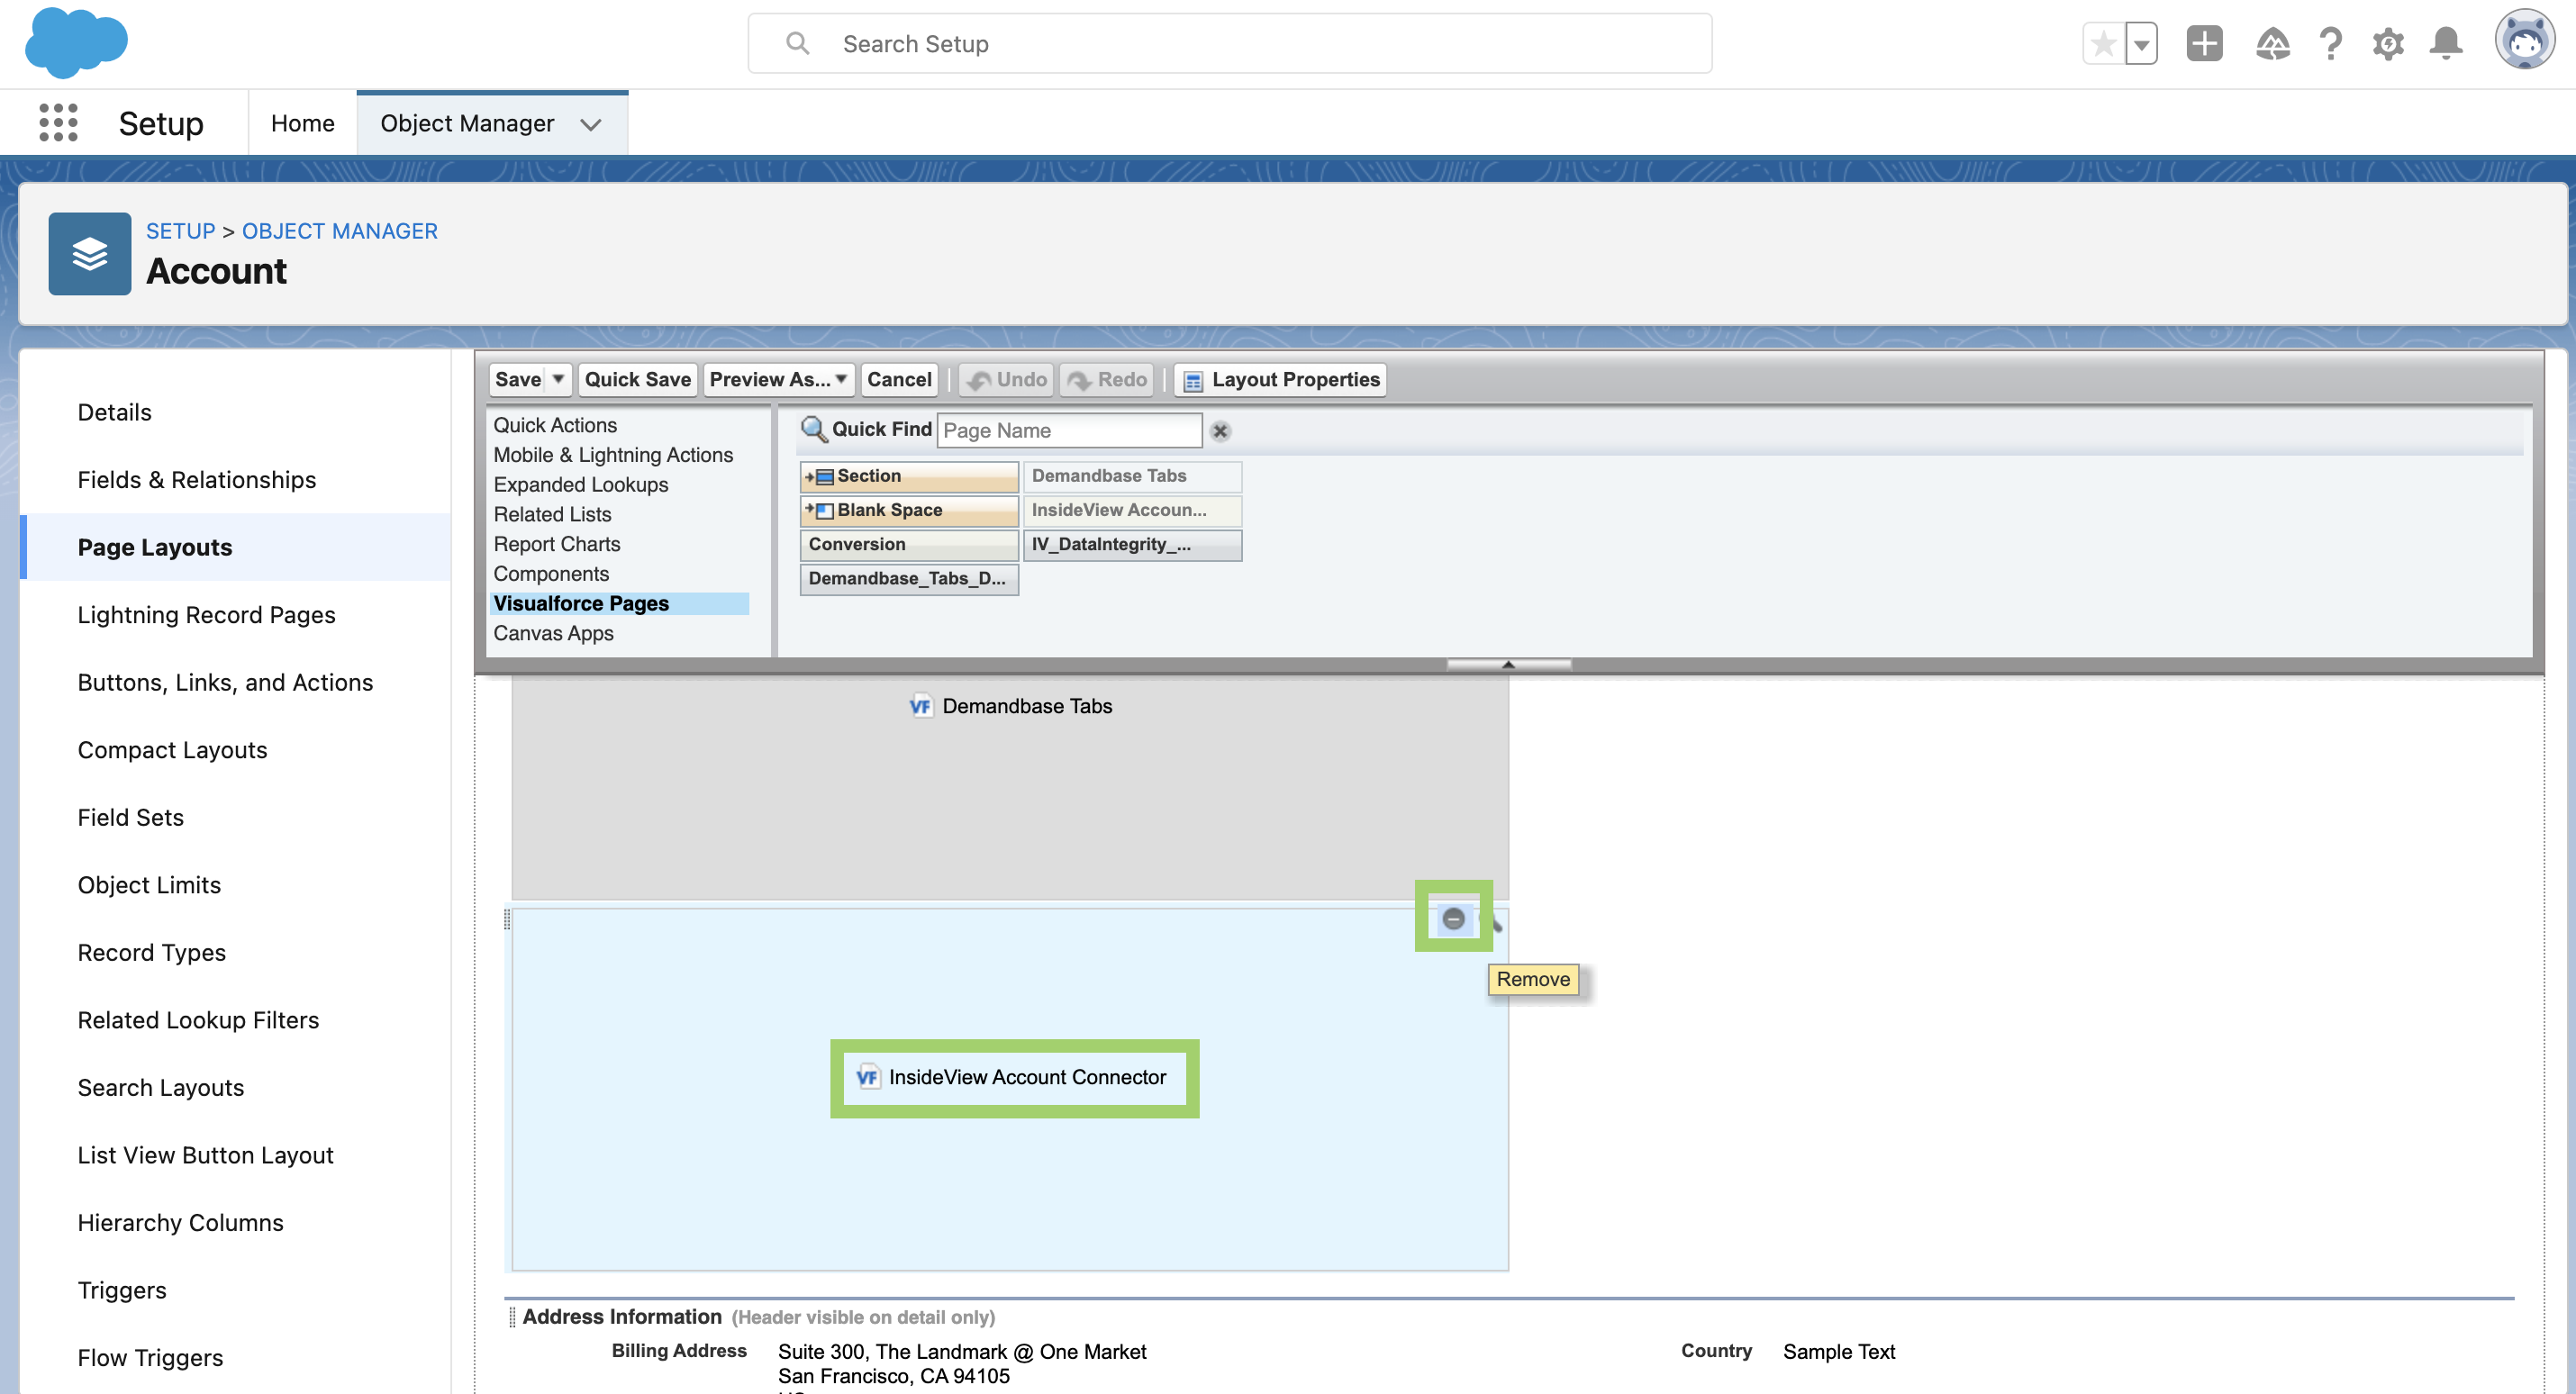The width and height of the screenshot is (2576, 1394).
Task: Clear the Quick Find field
Action: tap(1220, 431)
